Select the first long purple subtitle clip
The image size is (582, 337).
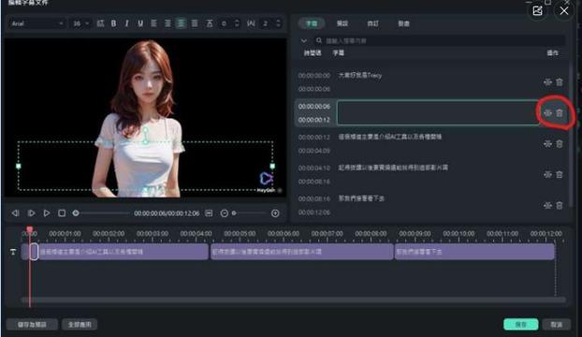[x=123, y=252]
